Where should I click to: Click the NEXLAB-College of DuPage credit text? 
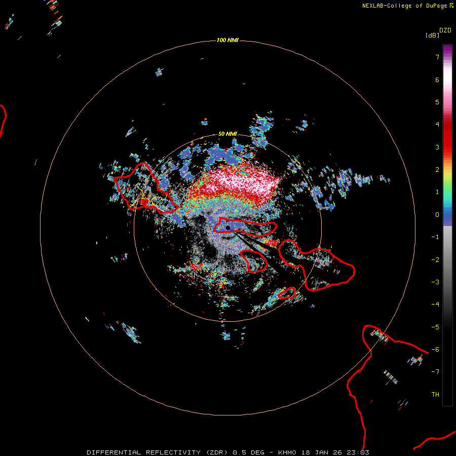coord(405,6)
